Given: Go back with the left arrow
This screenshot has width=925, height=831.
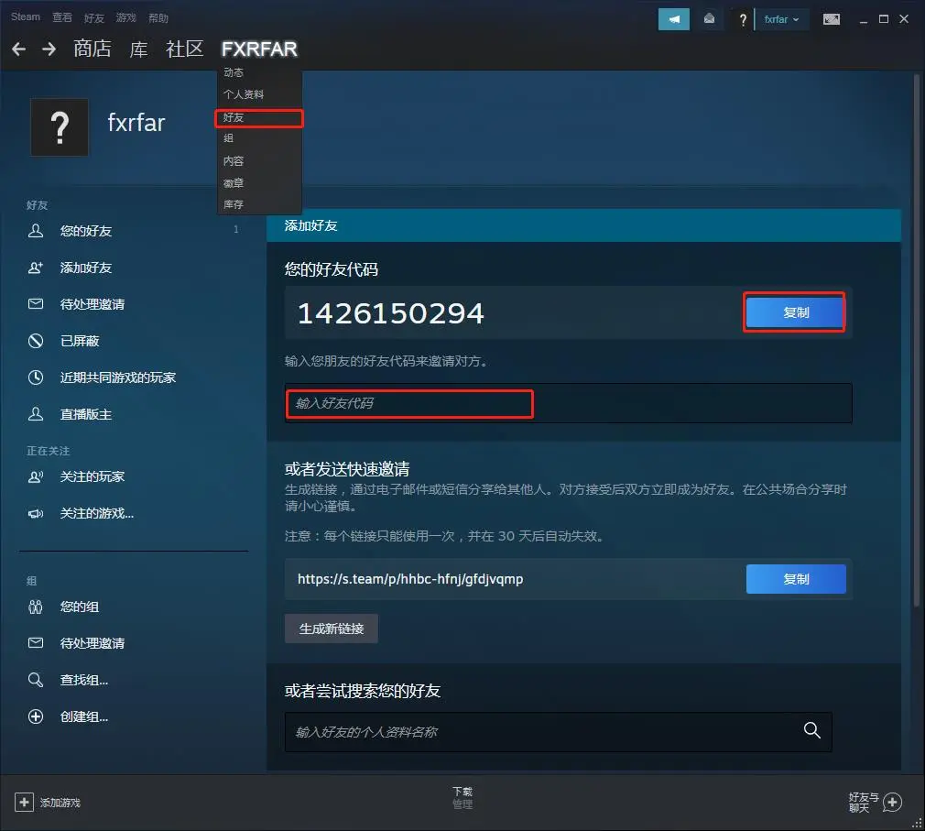Looking at the screenshot, I should 19,49.
